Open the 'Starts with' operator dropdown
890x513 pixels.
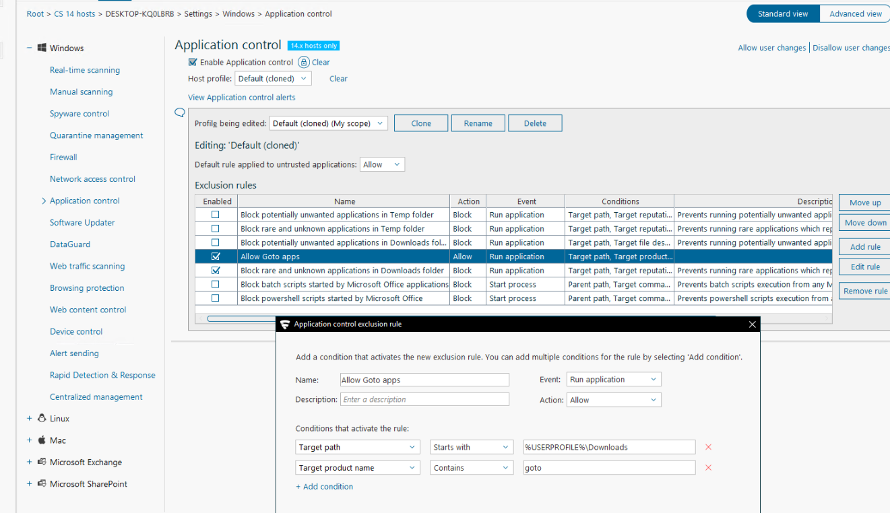click(472, 447)
